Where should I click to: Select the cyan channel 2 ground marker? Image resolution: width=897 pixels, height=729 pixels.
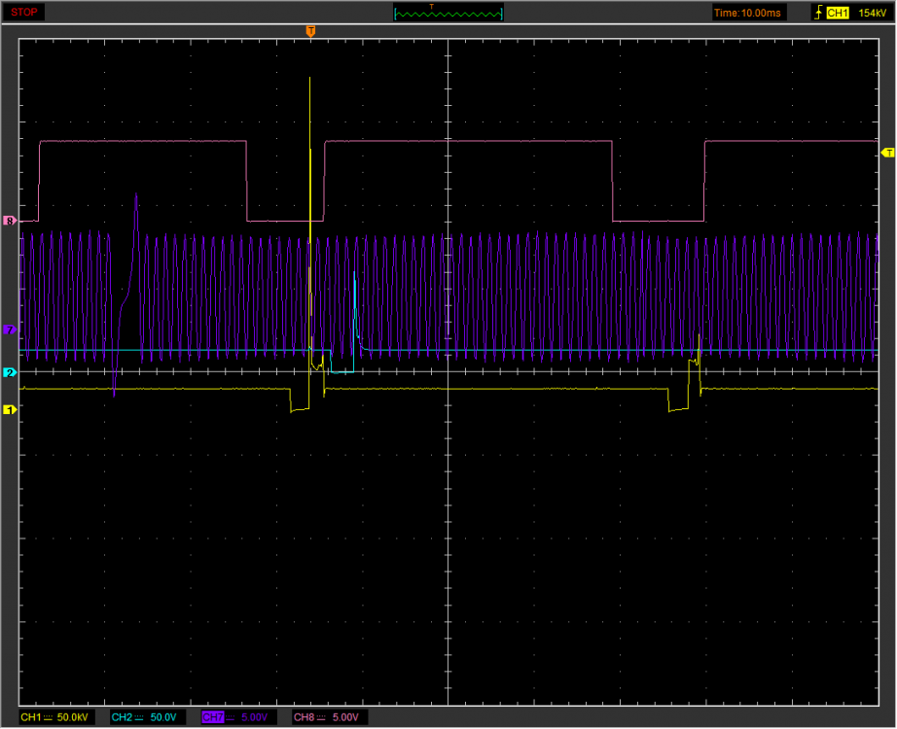[x=10, y=372]
